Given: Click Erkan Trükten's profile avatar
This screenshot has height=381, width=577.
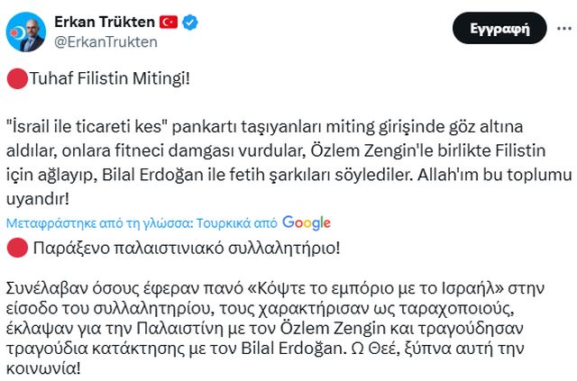Looking at the screenshot, I should [23, 30].
